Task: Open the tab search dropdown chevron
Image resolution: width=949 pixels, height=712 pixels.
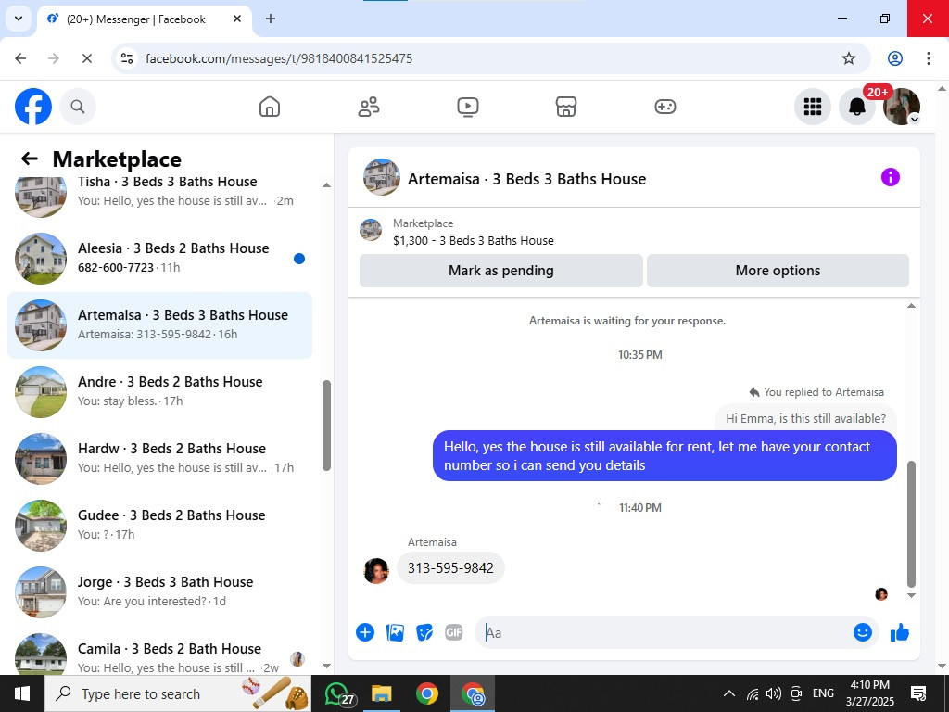Action: (x=19, y=19)
